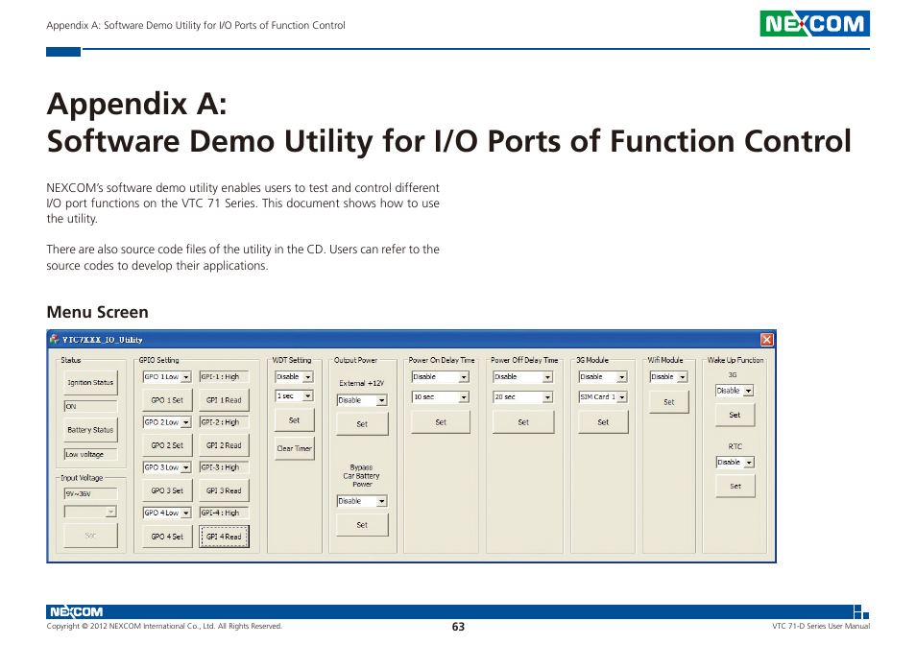Click the GPO 3 Set button
The width and height of the screenshot is (916, 645).
pyautogui.click(x=167, y=490)
